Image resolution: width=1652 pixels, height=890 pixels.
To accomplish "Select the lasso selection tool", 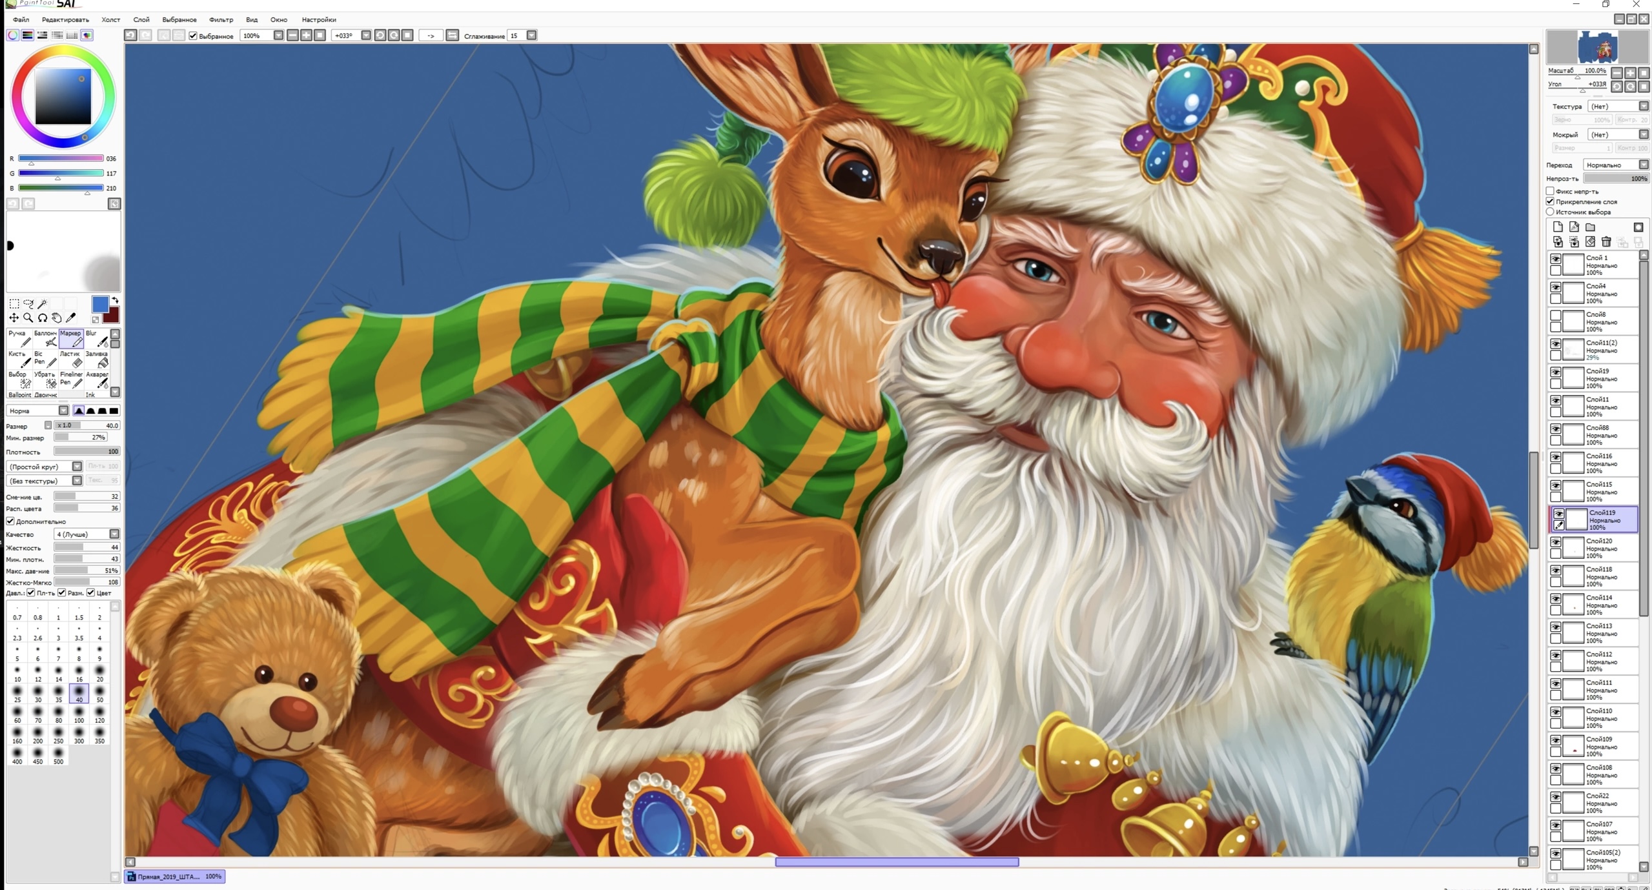I will tap(28, 303).
